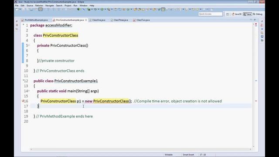Click the error marker on line 16
Image resolution: width=279 pixels, height=157 pixels.
click(23, 101)
